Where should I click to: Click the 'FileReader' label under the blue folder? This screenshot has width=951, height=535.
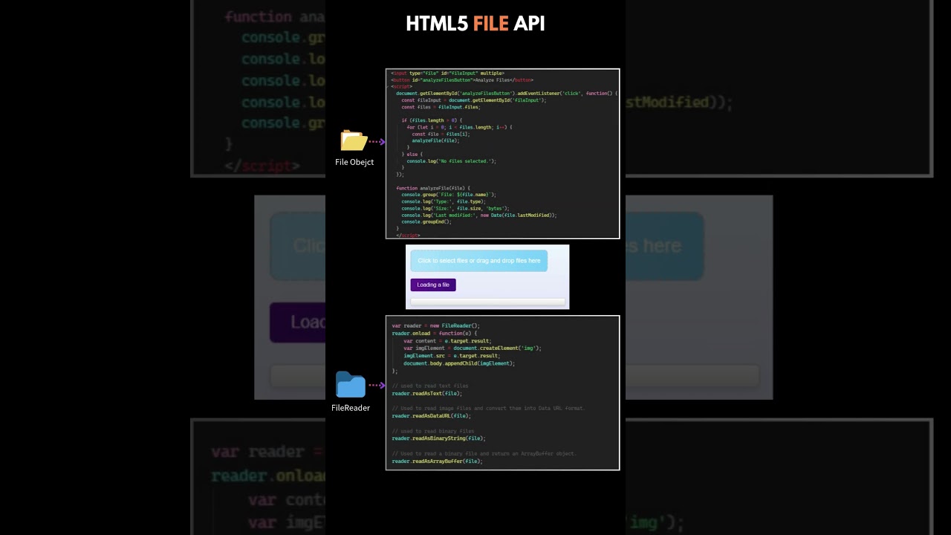(x=351, y=408)
